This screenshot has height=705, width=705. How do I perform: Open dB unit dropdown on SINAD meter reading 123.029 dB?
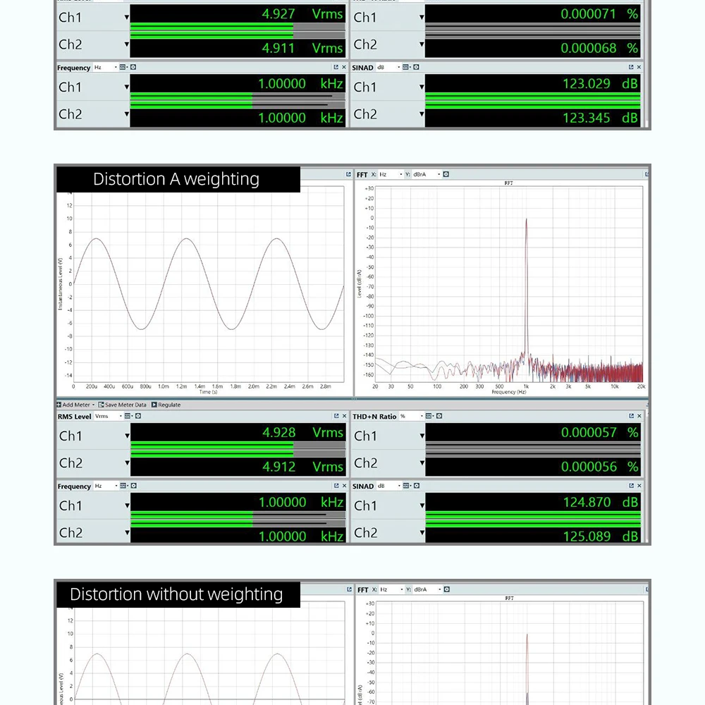(x=388, y=68)
